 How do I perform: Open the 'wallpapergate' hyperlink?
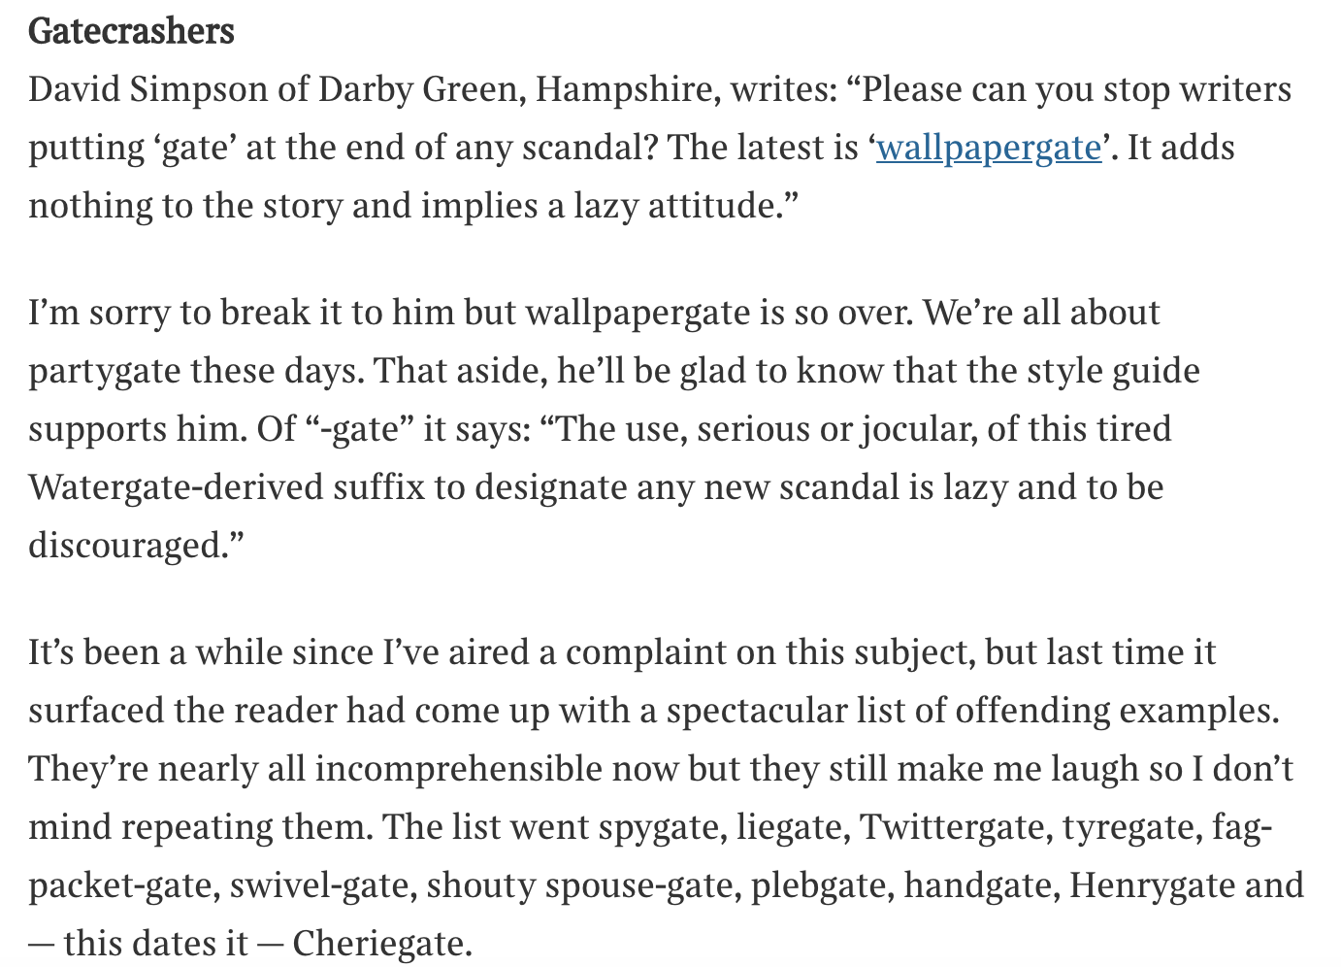tap(989, 149)
